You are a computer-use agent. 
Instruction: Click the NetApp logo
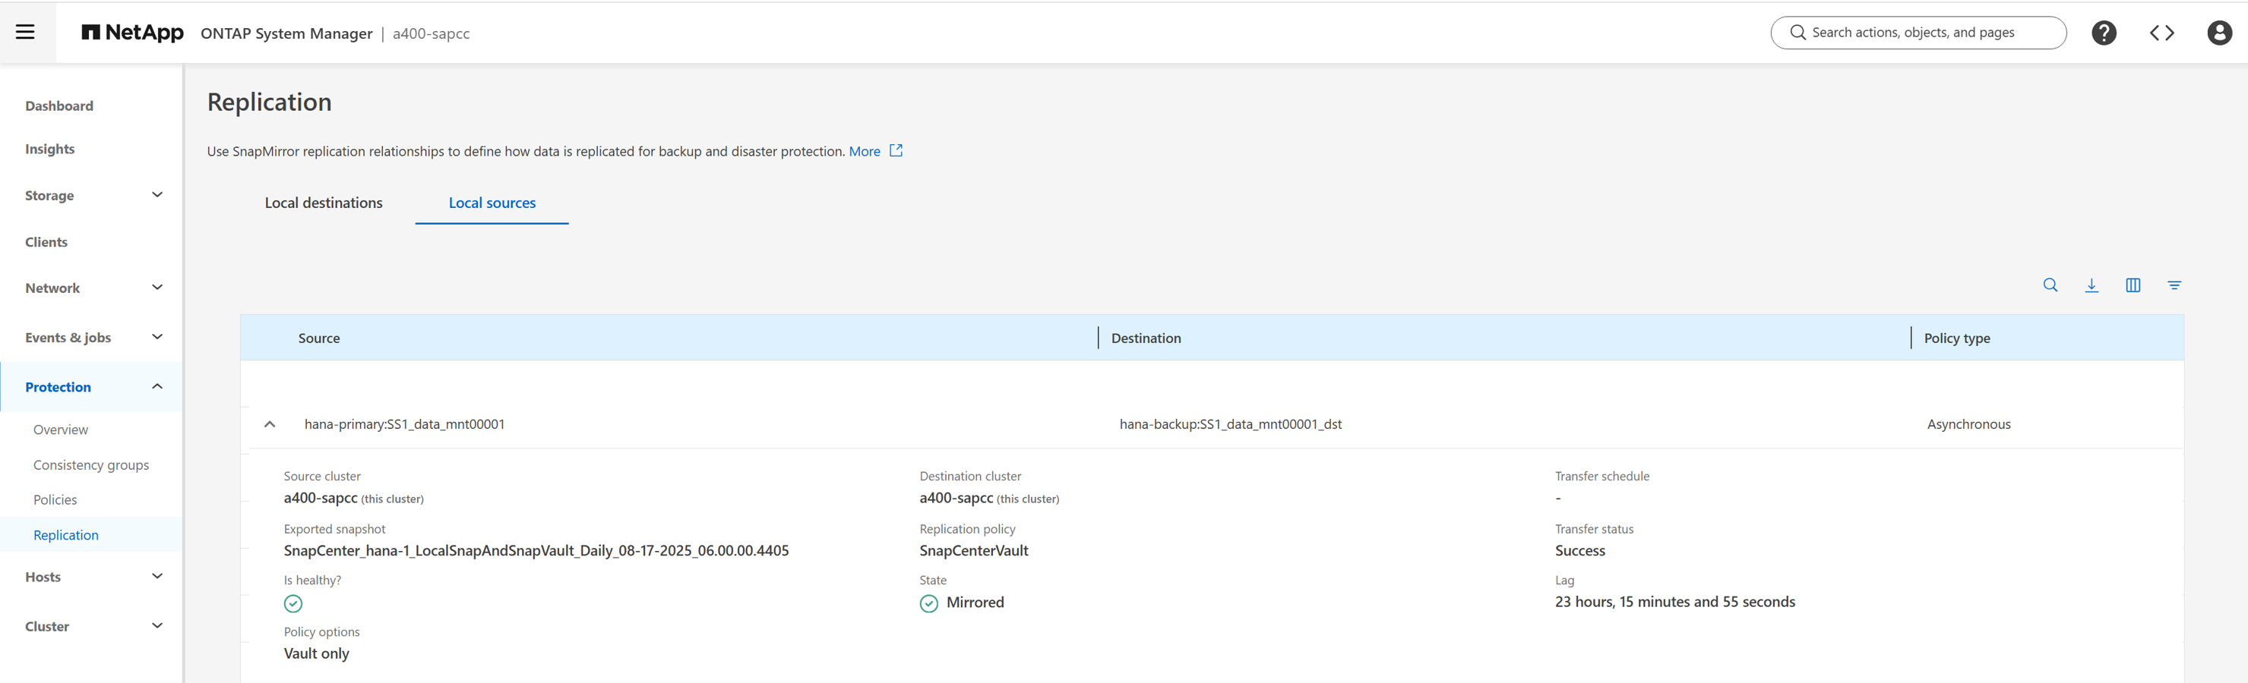(x=133, y=33)
